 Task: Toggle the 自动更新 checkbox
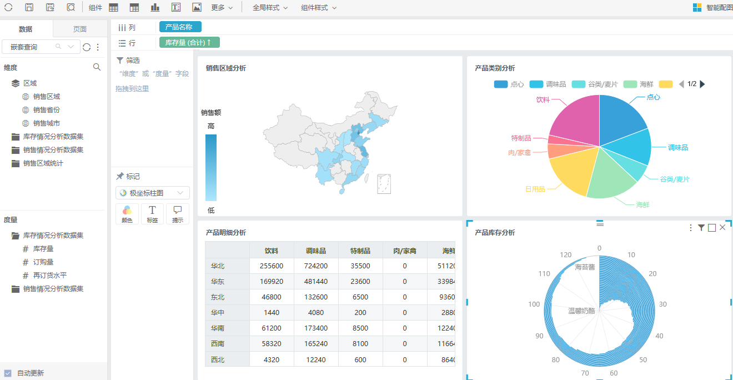8,373
